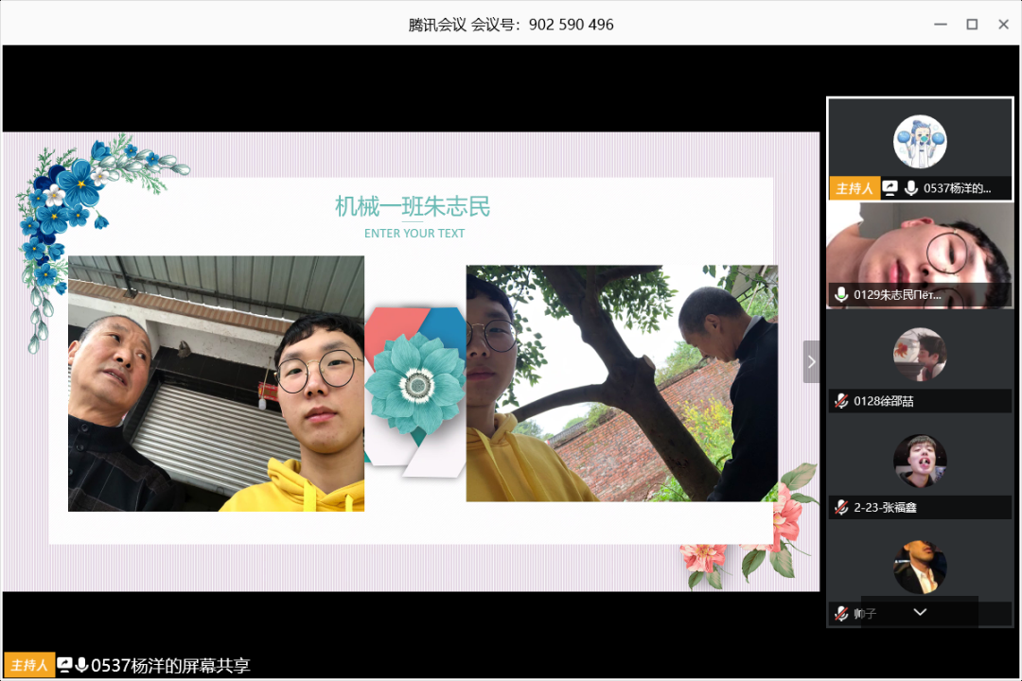Click muted microphone icon for 帅子

[841, 614]
